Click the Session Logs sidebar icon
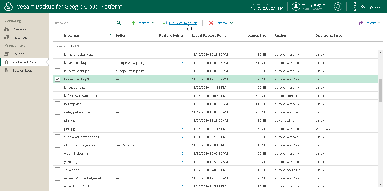Screen dimensions: 387x191 [7, 71]
